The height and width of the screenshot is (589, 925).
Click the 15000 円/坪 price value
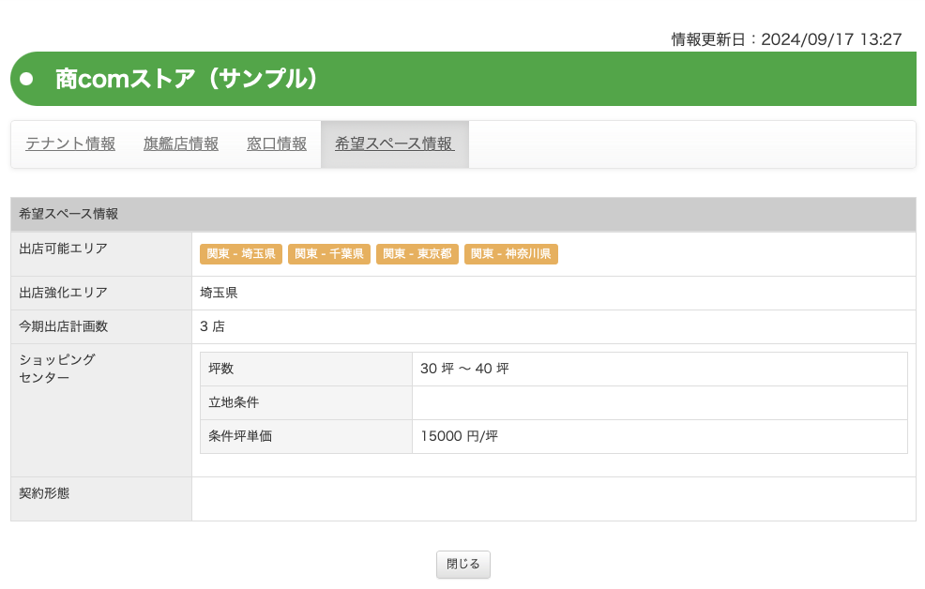pos(459,436)
